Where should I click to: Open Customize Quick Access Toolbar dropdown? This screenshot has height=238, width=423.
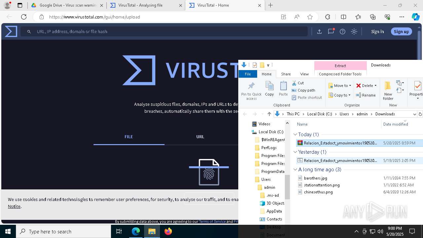pos(268,65)
